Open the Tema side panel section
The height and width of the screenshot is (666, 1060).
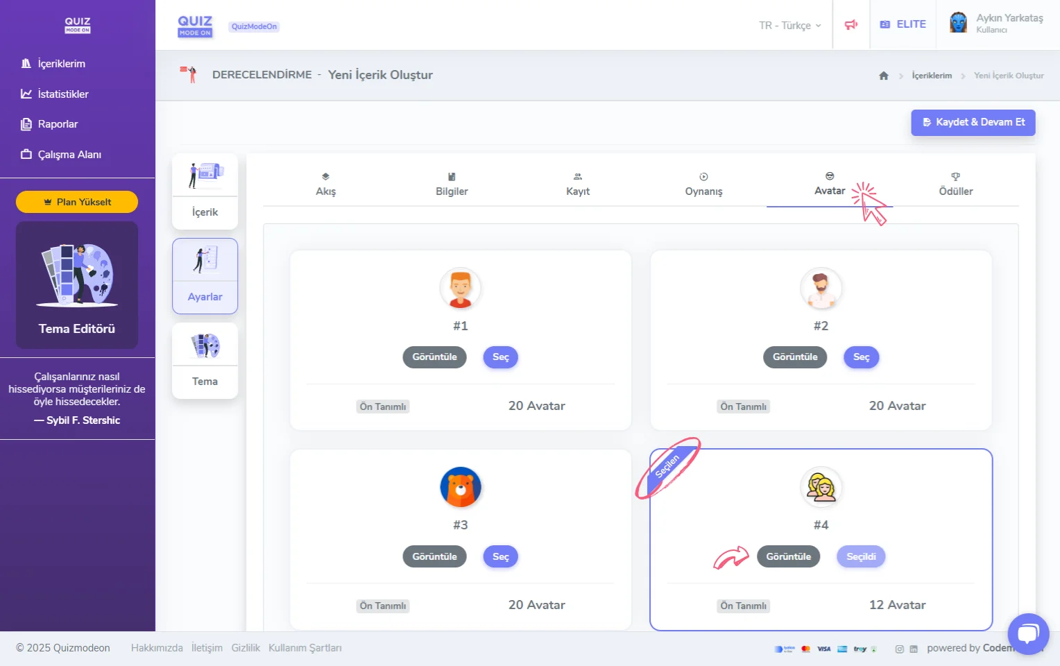pos(205,361)
